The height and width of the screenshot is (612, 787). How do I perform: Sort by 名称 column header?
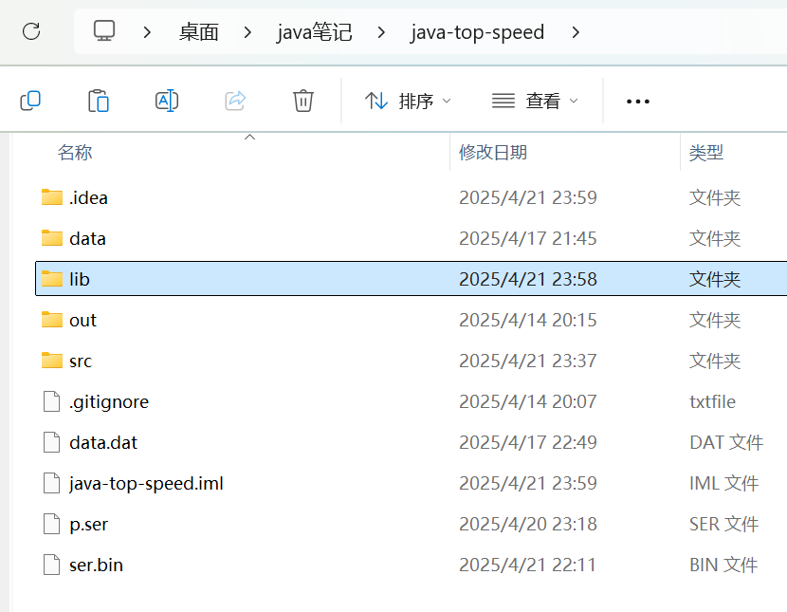[75, 153]
